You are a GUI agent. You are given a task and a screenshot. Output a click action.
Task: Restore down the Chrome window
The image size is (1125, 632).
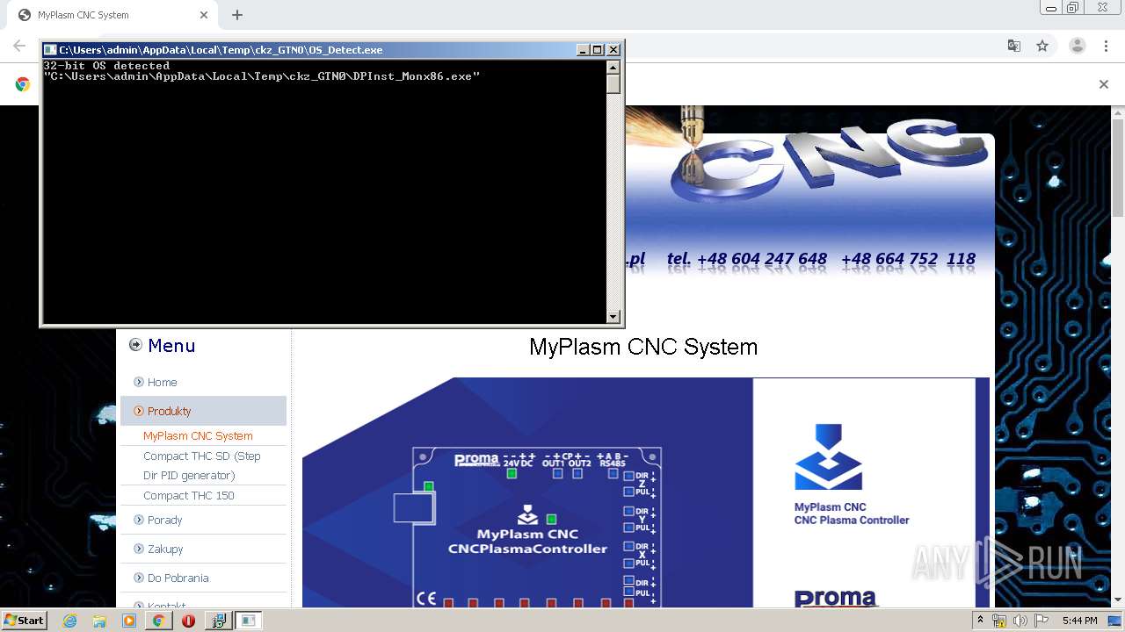[1073, 8]
